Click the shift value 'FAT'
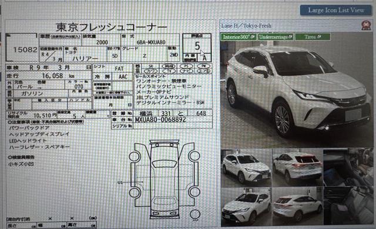Image resolution: width=376 pixels, height=229 pixels. point(119,69)
